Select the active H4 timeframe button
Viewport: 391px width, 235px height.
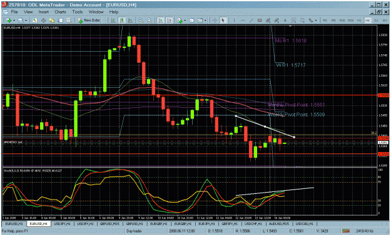[x=368, y=21]
